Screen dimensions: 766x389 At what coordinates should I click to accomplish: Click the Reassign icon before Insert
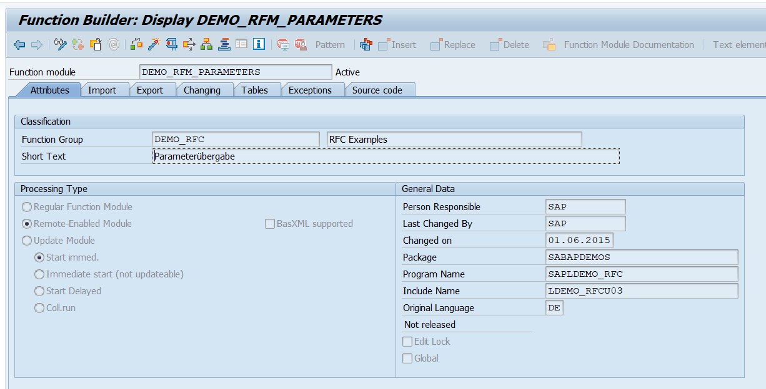366,45
